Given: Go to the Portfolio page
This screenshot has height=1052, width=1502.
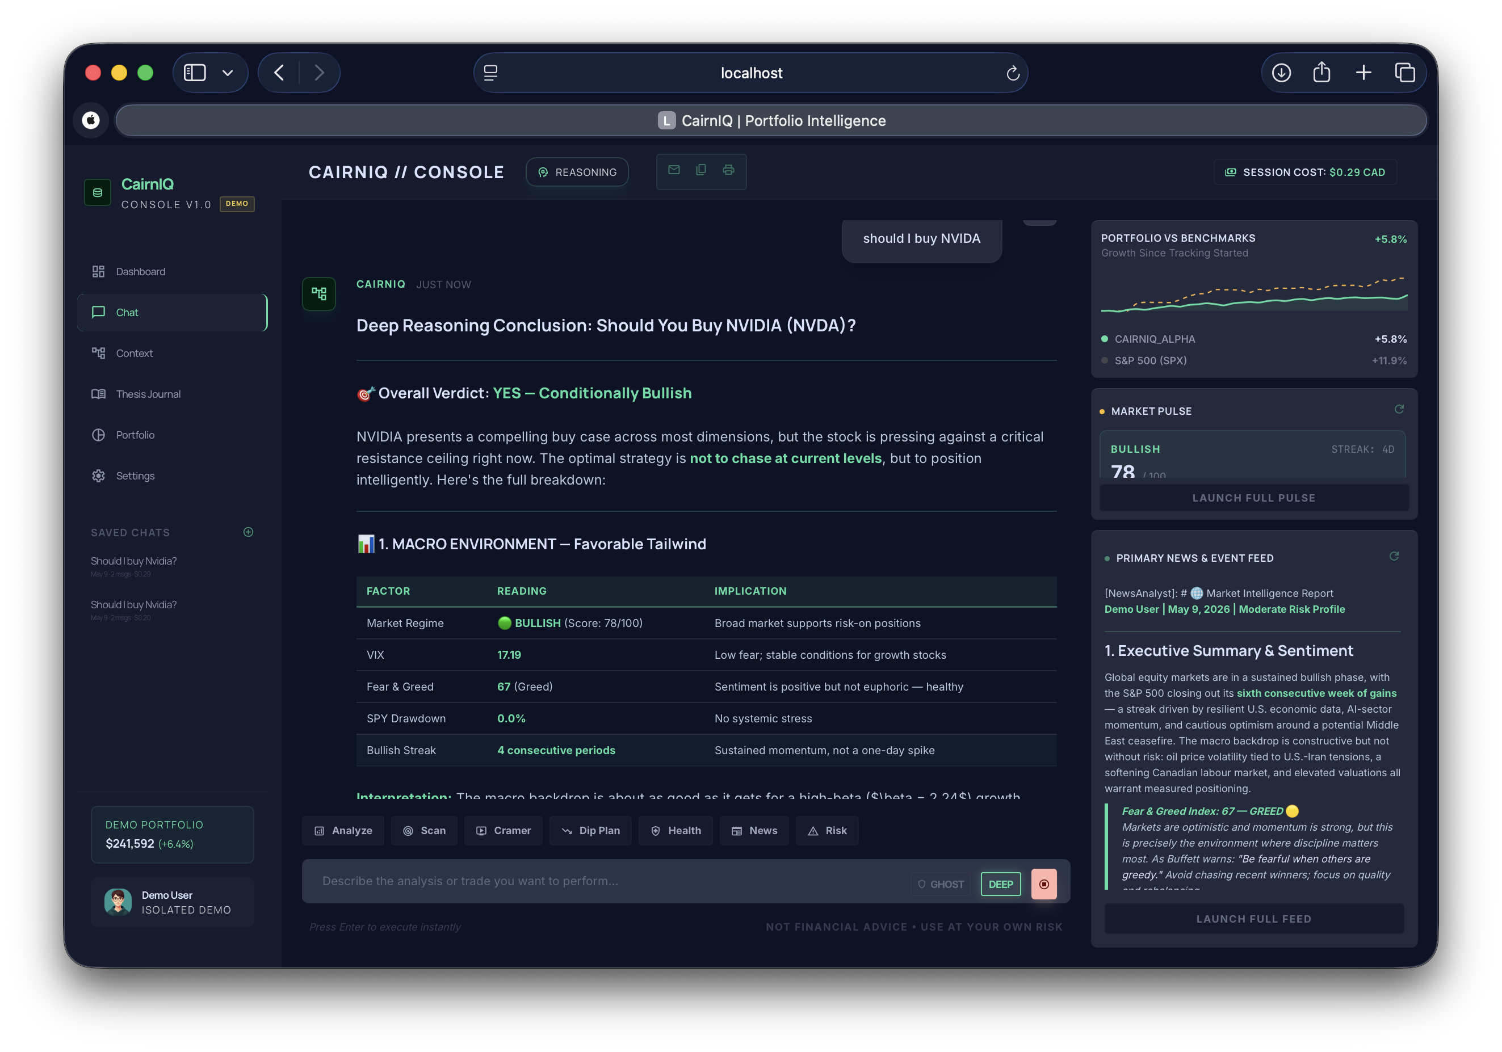Looking at the screenshot, I should coord(171,435).
